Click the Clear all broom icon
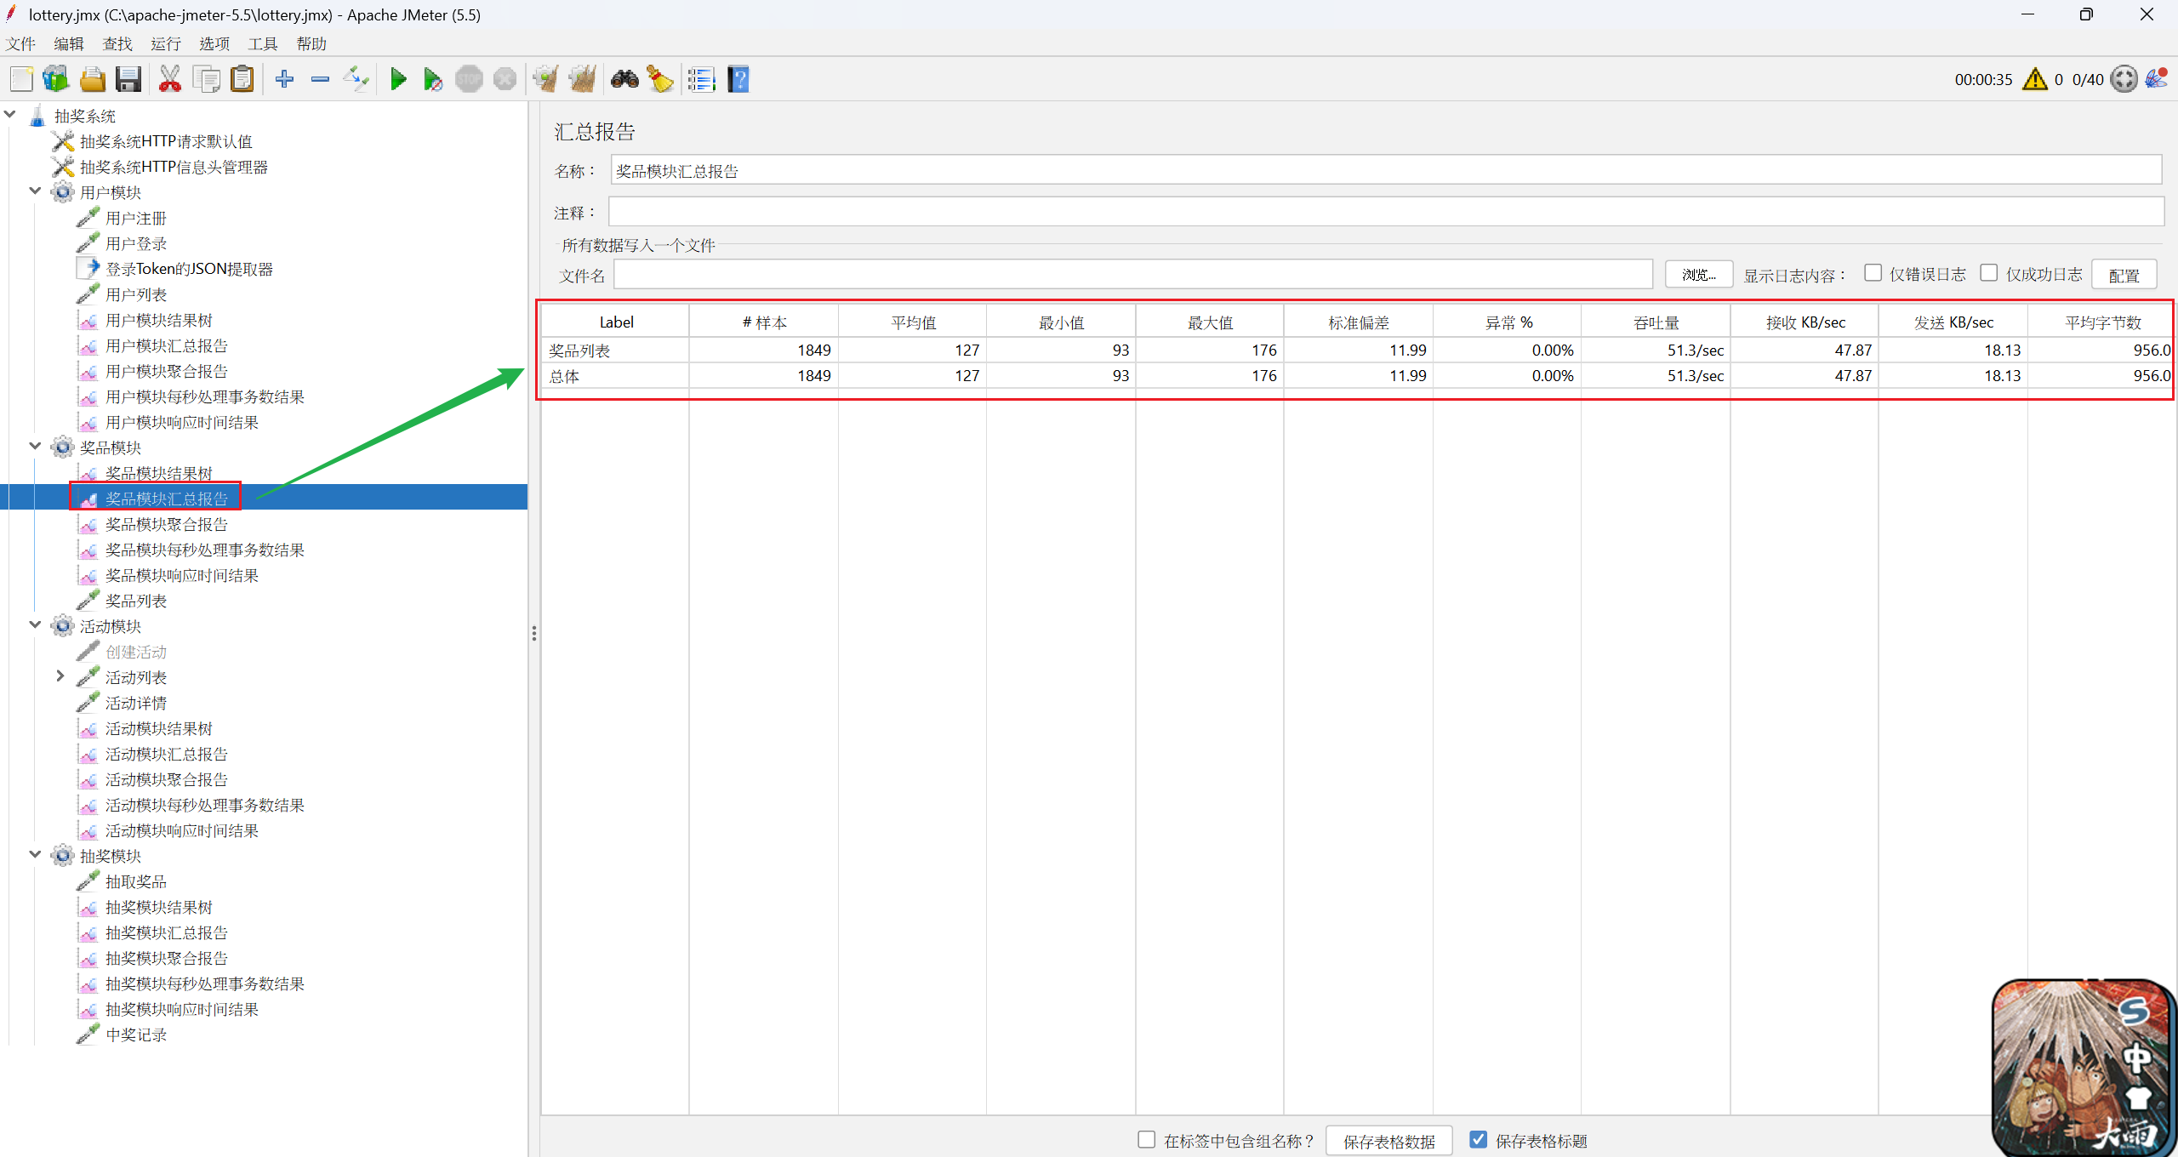 click(x=584, y=80)
